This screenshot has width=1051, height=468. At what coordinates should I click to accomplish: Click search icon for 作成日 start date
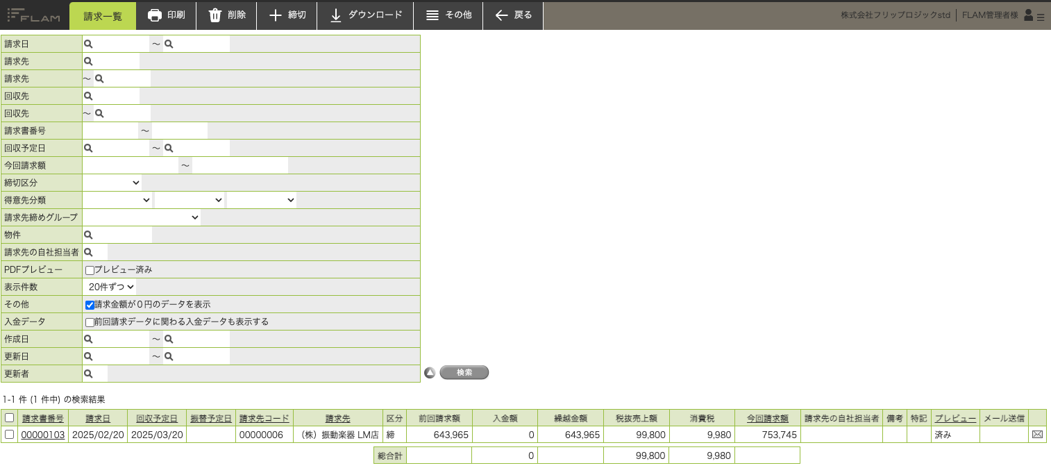pyautogui.click(x=88, y=339)
